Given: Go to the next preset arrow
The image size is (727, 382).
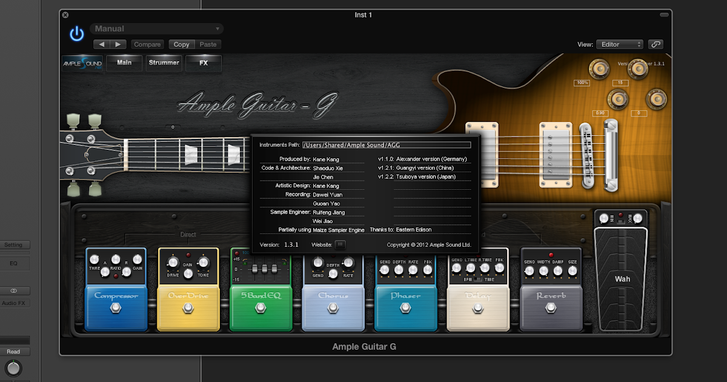Looking at the screenshot, I should coord(118,44).
